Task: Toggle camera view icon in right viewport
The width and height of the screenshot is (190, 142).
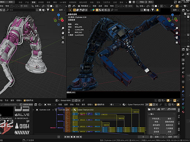Action: click(x=177, y=38)
